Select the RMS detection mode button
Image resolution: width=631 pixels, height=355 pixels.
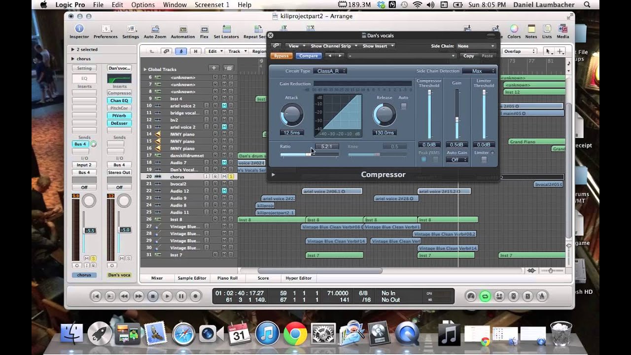[435, 159]
